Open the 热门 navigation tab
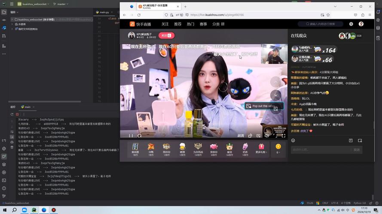This screenshot has width=382, height=214. (190, 24)
